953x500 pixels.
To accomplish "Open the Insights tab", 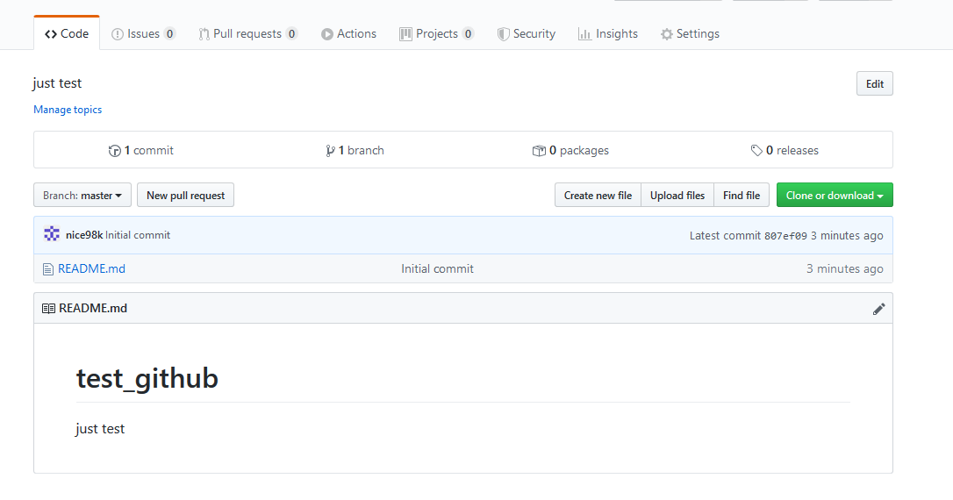I will click(608, 33).
